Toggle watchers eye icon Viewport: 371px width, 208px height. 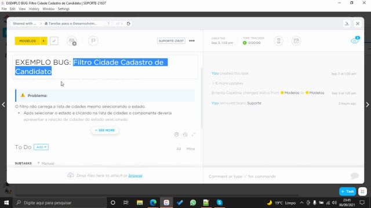[355, 40]
